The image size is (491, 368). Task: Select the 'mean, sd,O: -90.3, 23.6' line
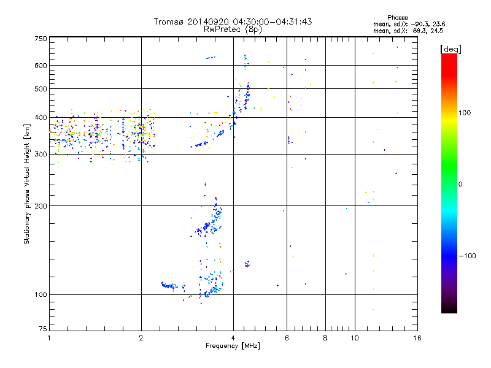click(x=409, y=25)
